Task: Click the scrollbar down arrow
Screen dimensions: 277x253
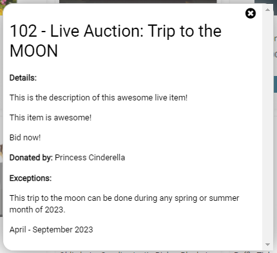Action: 267,245
